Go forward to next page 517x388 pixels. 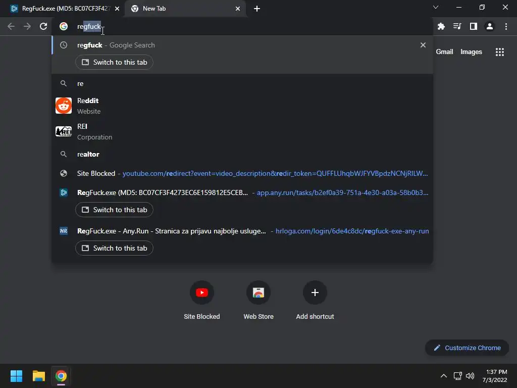[x=27, y=26]
